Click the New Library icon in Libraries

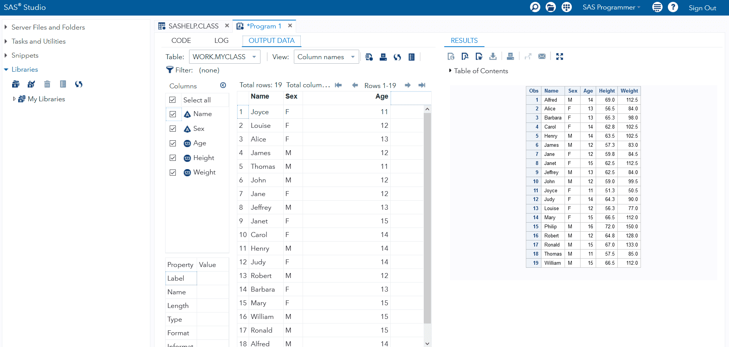(x=16, y=84)
